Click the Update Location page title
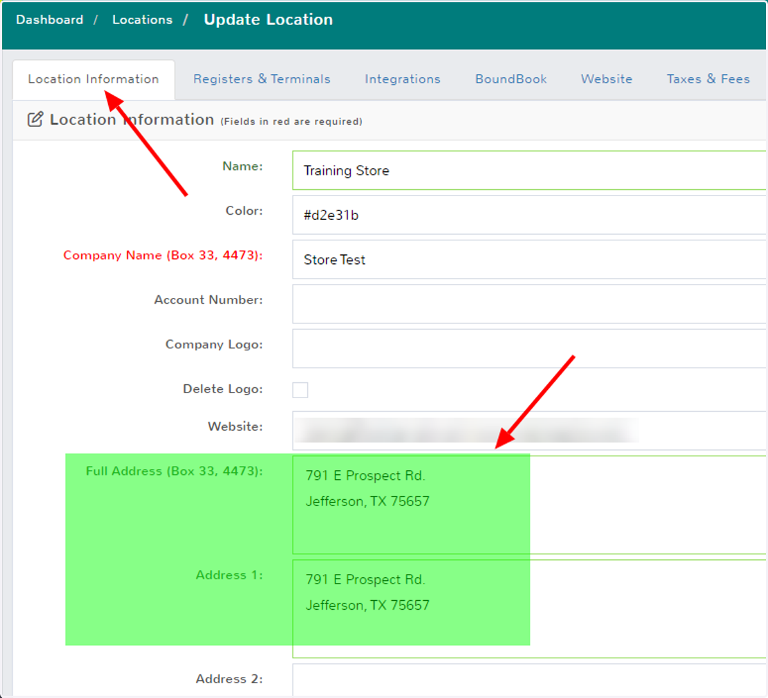This screenshot has height=698, width=768. tap(268, 20)
